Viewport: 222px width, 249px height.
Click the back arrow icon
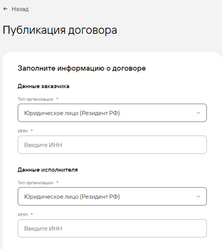5,9
